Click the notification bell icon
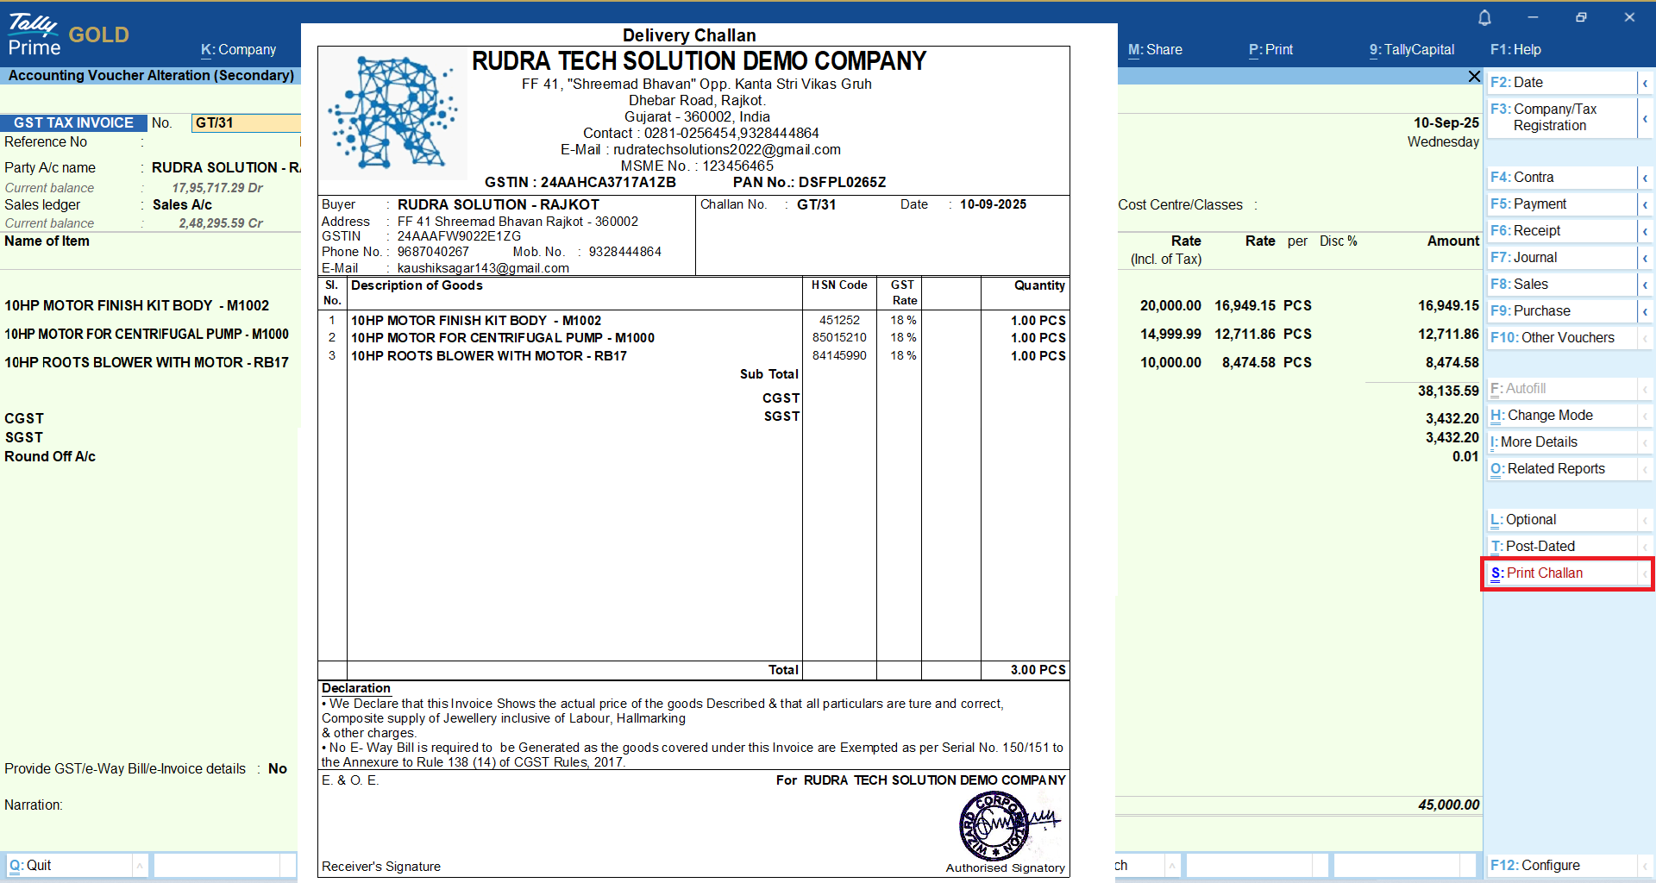 [x=1484, y=18]
